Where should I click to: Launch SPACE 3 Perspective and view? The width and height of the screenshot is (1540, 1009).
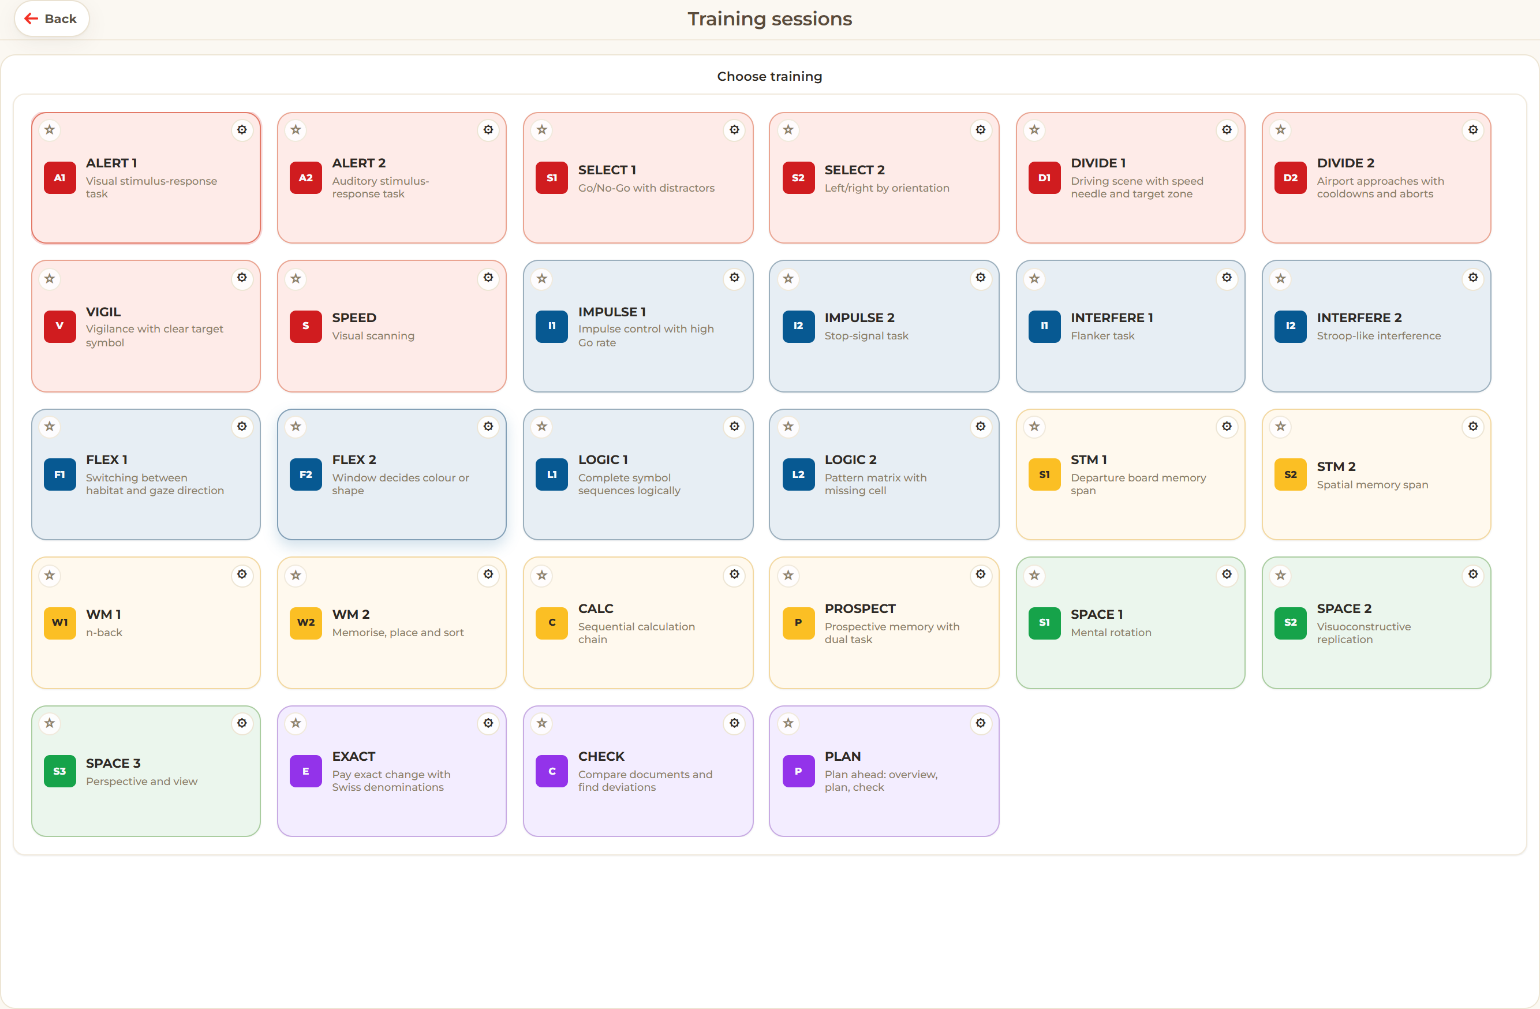click(145, 771)
